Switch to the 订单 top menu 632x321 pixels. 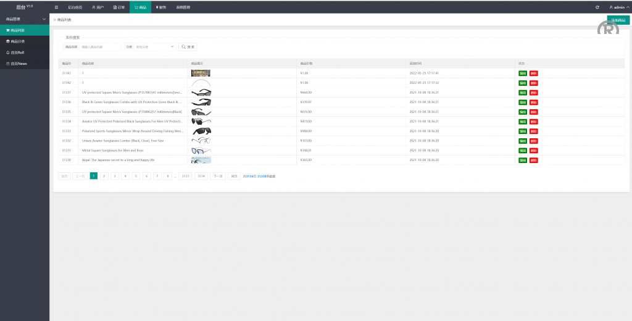click(119, 7)
